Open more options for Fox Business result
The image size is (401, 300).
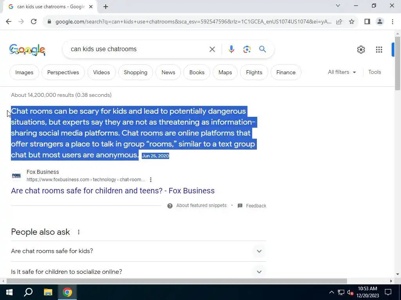coord(151,180)
